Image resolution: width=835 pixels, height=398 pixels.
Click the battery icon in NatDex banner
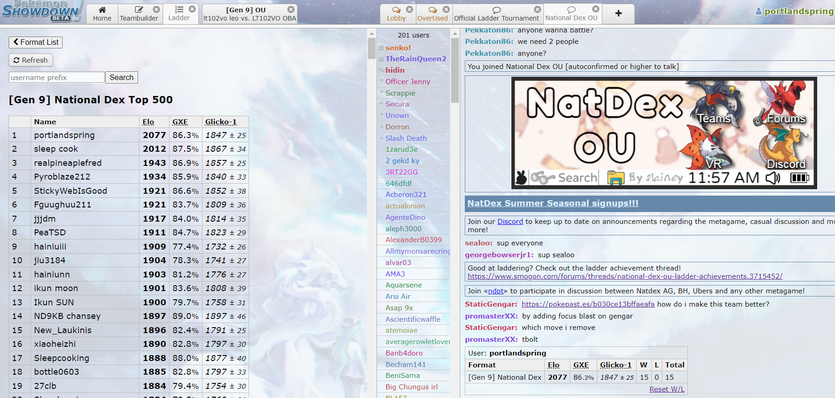pos(800,177)
